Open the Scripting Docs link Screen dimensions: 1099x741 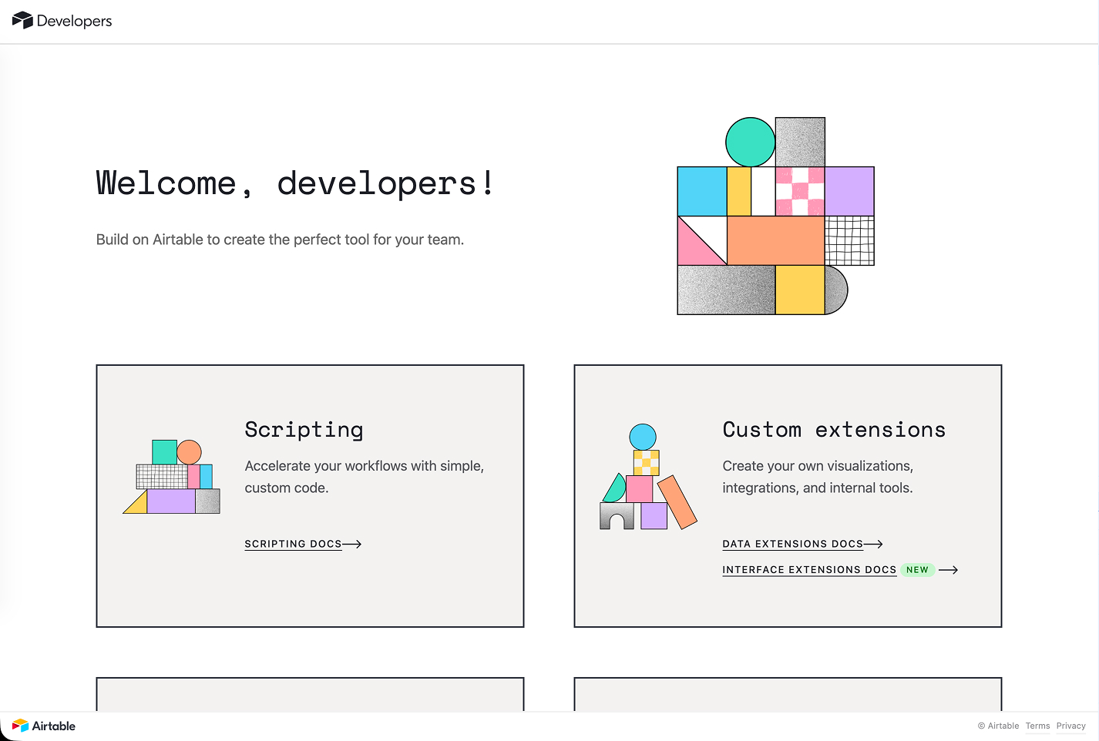[x=293, y=544]
